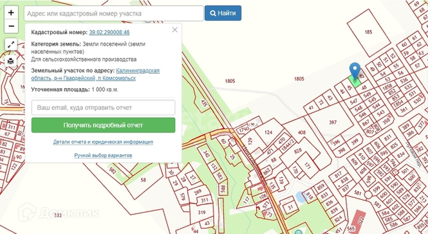Viewport: 428px width, 234px height.
Task: Click the Найти search button
Action: click(x=223, y=13)
